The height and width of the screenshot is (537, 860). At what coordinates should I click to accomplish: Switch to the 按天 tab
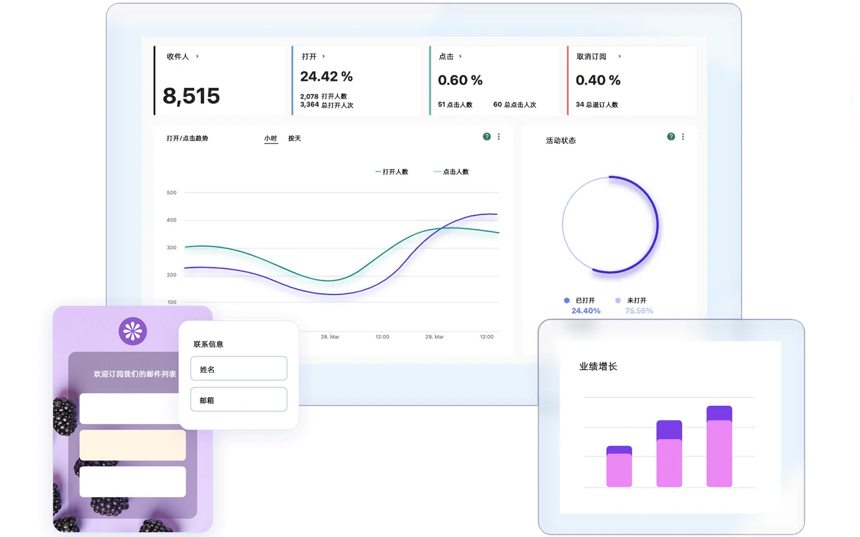tap(294, 138)
